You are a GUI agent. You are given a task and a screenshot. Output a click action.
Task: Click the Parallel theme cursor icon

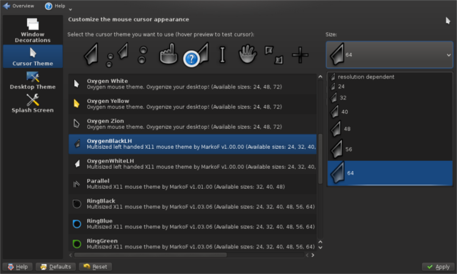[76, 184]
